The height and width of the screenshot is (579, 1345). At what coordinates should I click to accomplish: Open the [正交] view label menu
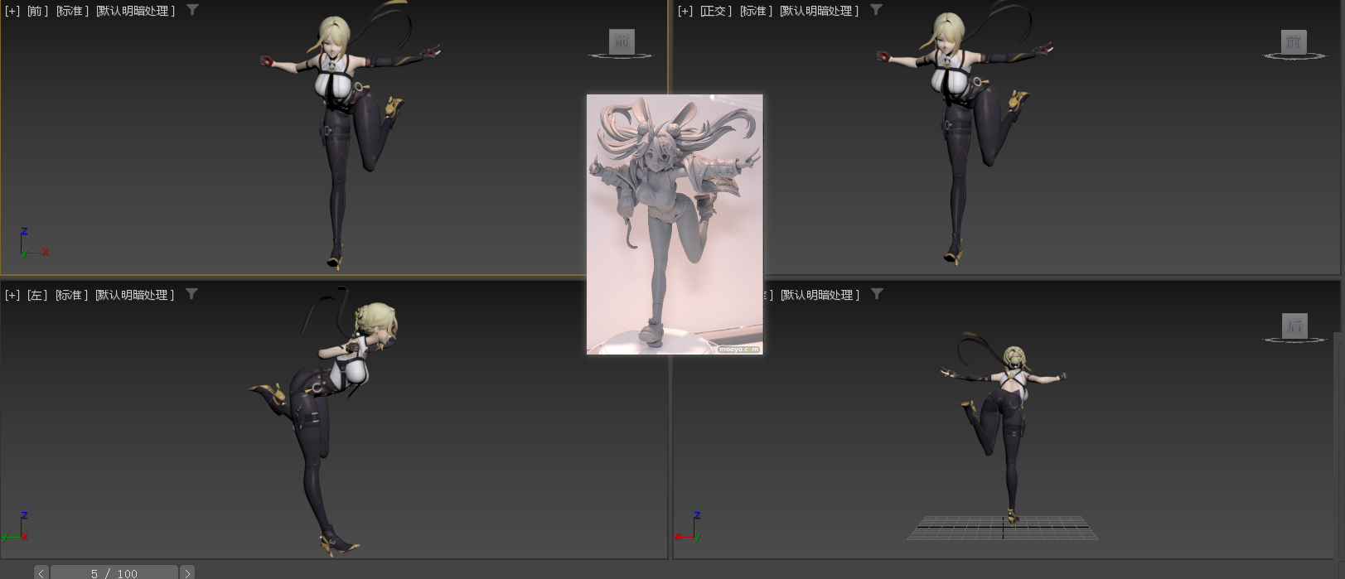[x=716, y=11]
